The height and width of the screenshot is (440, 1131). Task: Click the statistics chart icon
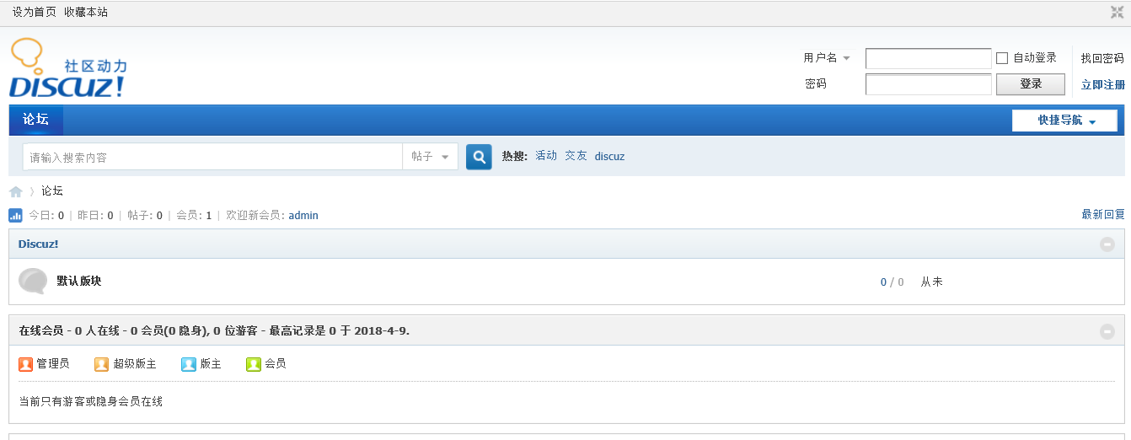15,216
